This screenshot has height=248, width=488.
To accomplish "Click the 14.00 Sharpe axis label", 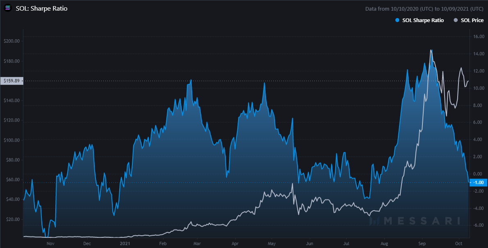I will 479,54.
